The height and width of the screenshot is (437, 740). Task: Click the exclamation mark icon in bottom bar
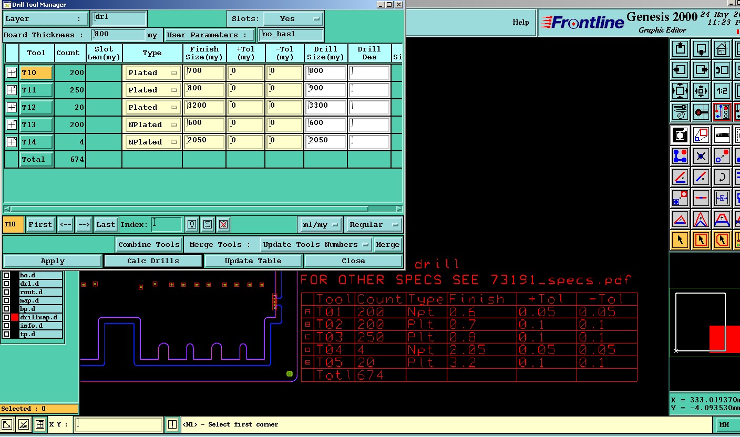point(172,424)
